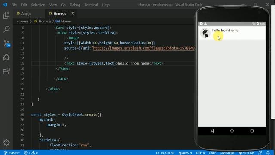Click the unsplash image URL link in code
This screenshot has width=275, height=155.
point(144,48)
